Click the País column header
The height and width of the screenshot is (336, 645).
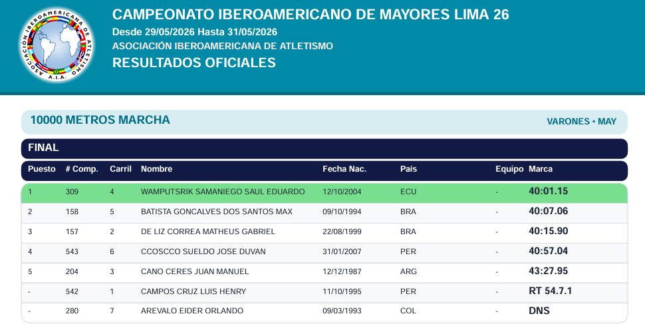coord(408,169)
